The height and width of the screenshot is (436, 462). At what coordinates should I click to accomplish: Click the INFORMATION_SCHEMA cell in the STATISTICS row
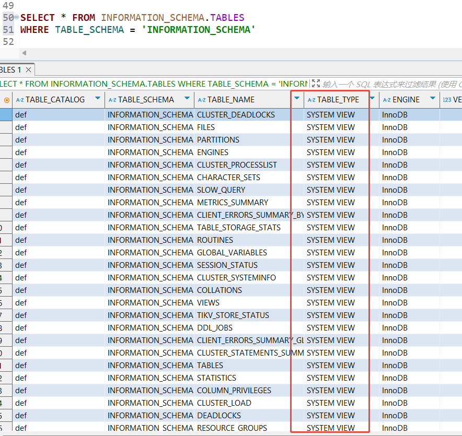(x=149, y=378)
